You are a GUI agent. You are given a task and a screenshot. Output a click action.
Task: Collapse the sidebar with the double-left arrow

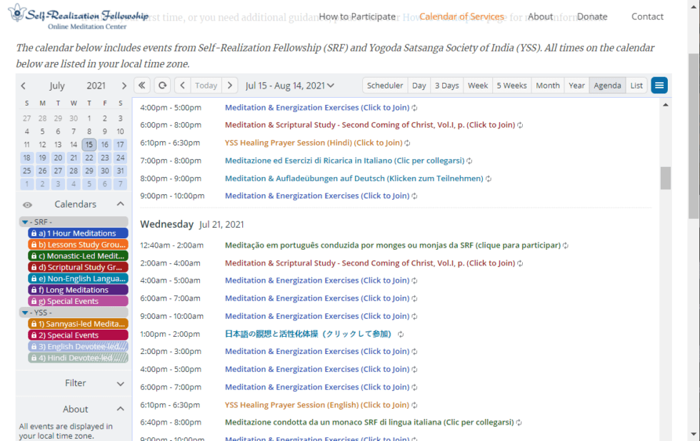click(x=142, y=86)
